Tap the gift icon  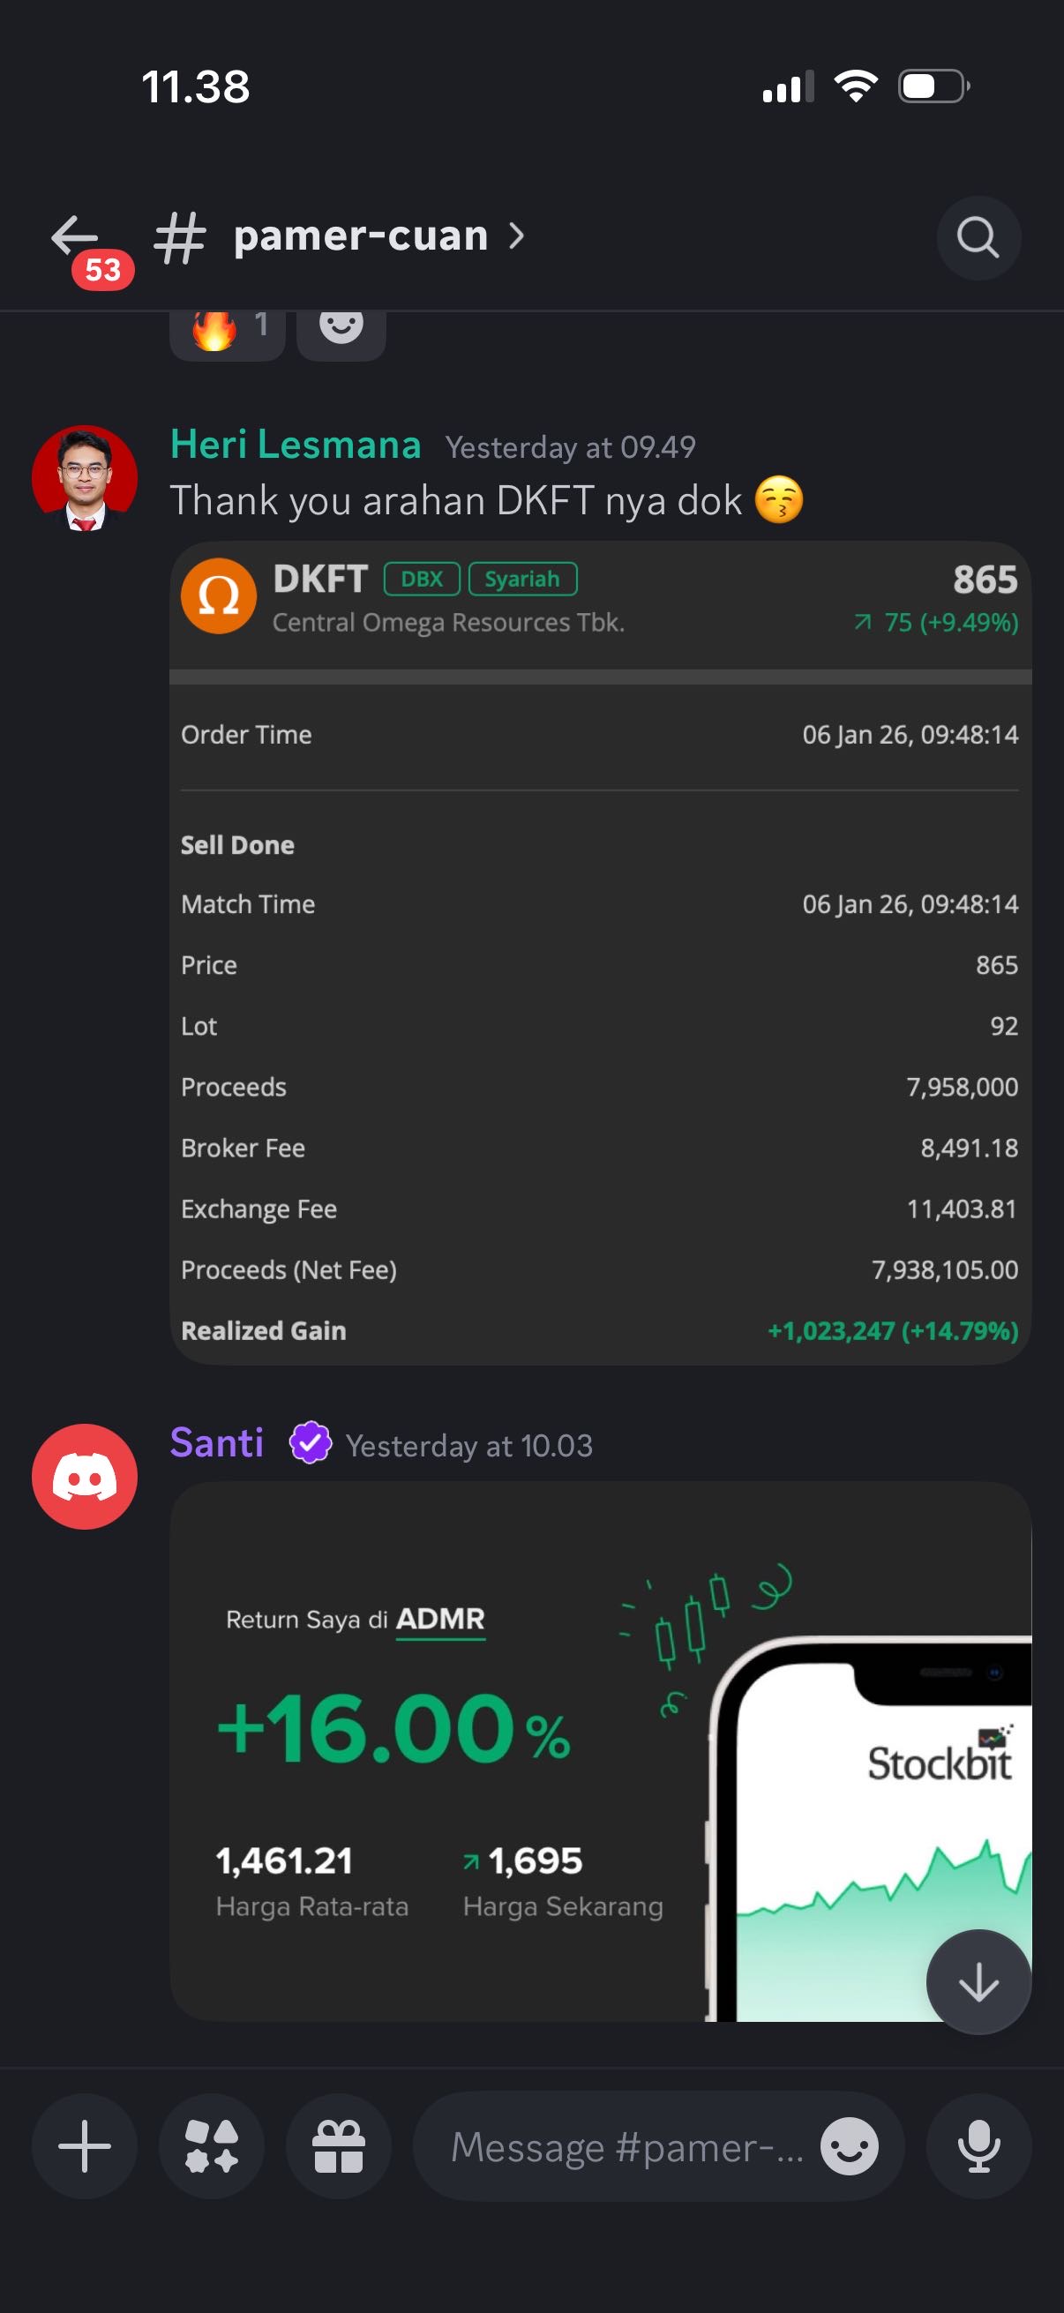[x=339, y=2146]
